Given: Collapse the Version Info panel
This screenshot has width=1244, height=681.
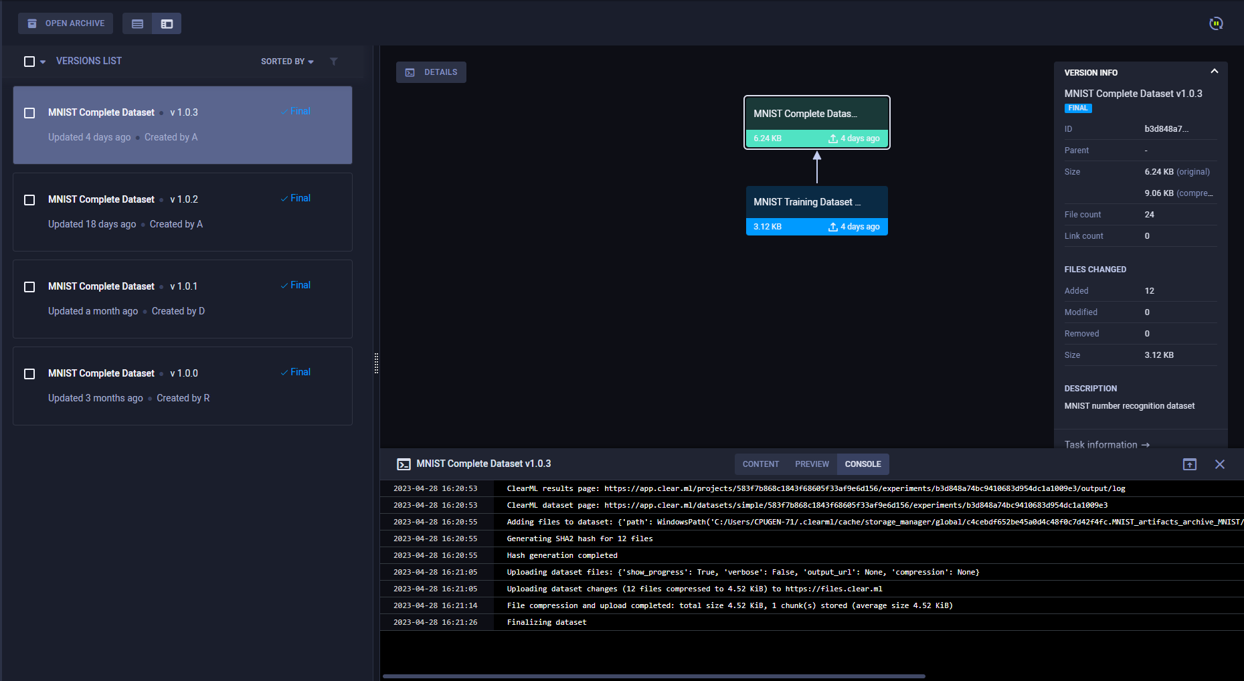Looking at the screenshot, I should click(x=1214, y=72).
